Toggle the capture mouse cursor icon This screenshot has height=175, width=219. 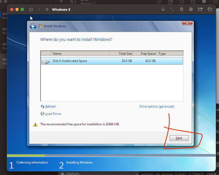(x=163, y=9)
